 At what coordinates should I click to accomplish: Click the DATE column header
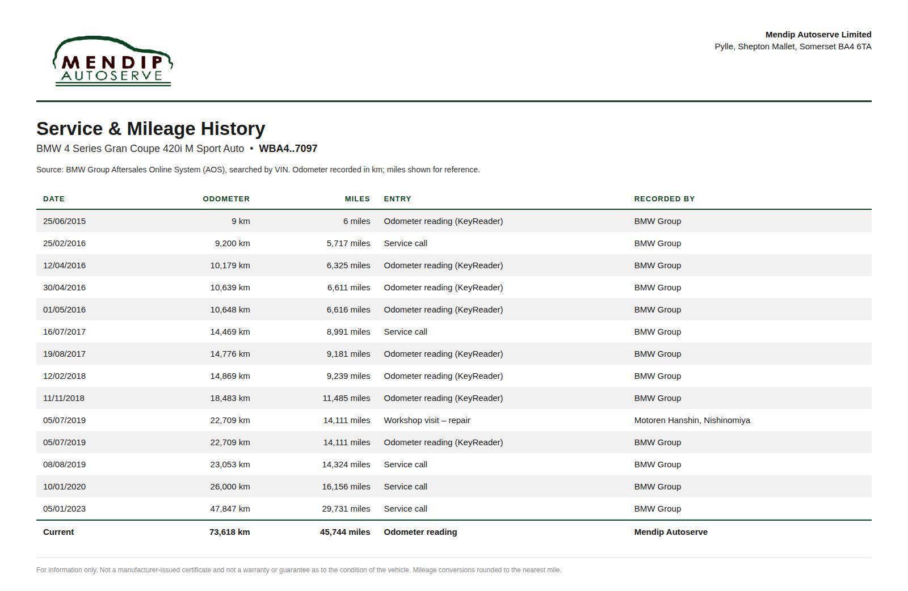click(x=54, y=199)
